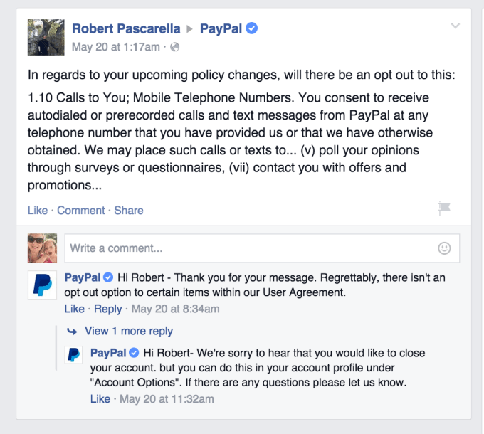
Task: Click the PayPal verified badge in post header
Action: coord(251,29)
